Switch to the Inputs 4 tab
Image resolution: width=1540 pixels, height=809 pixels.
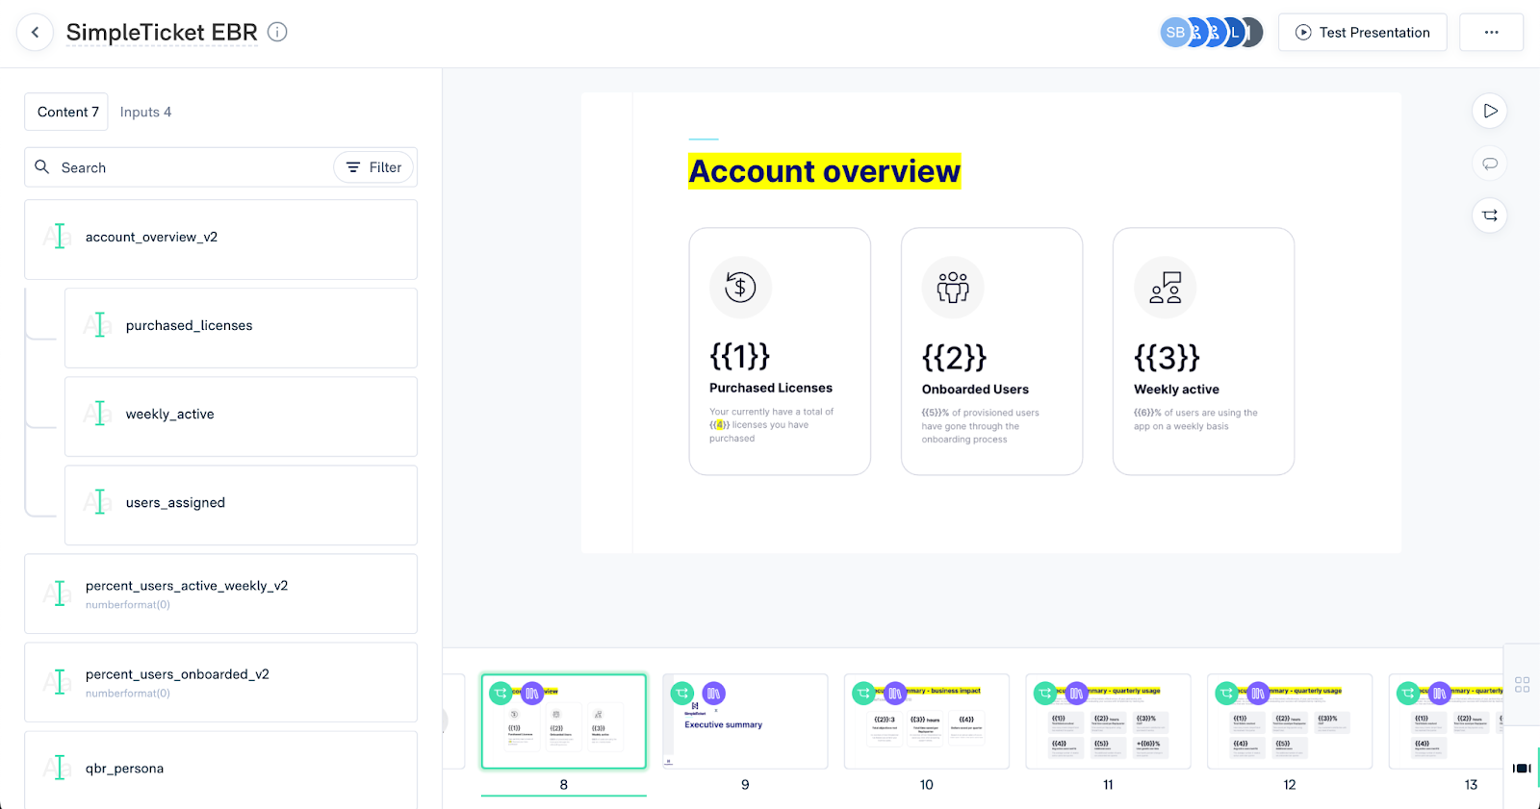click(145, 113)
